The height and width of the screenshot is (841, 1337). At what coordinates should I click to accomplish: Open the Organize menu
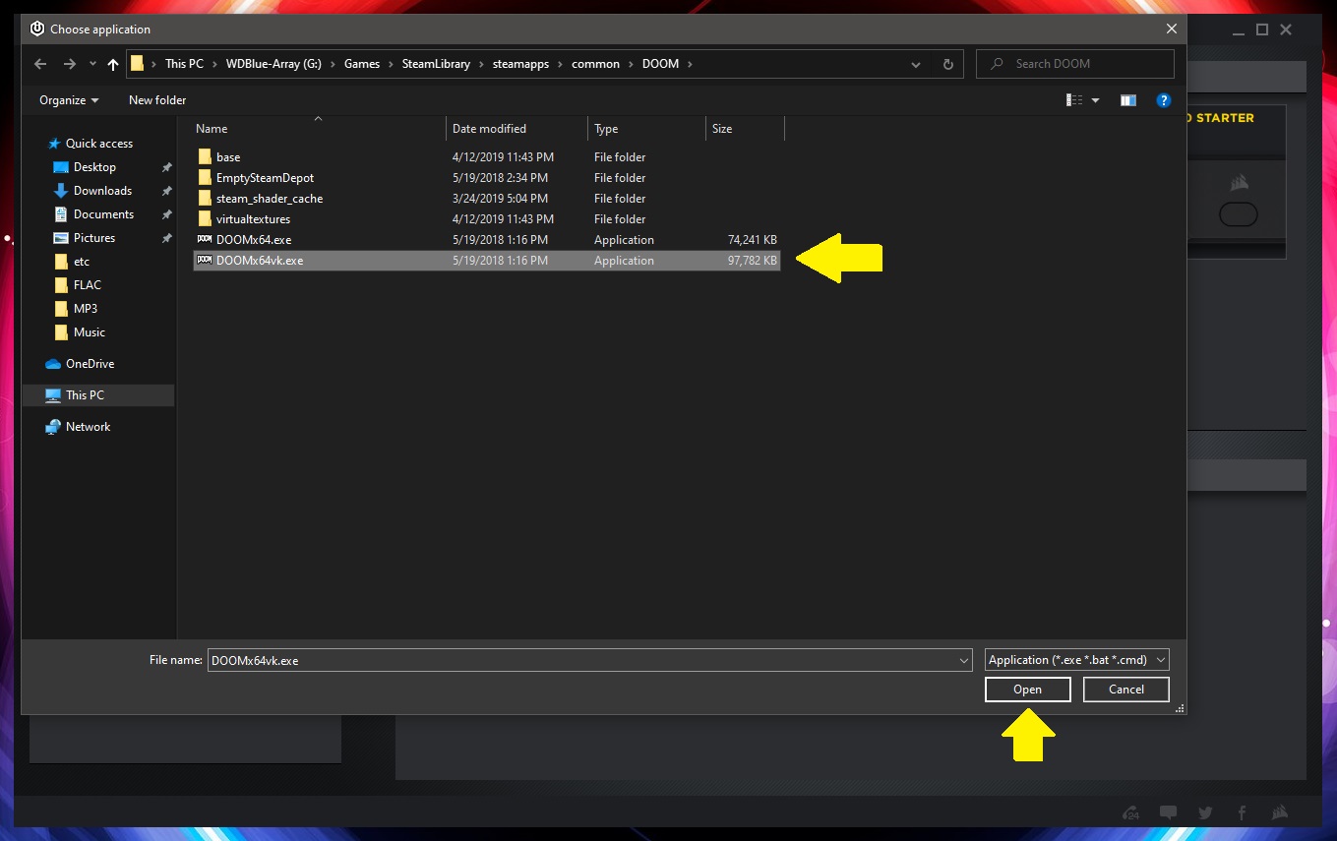click(x=69, y=100)
